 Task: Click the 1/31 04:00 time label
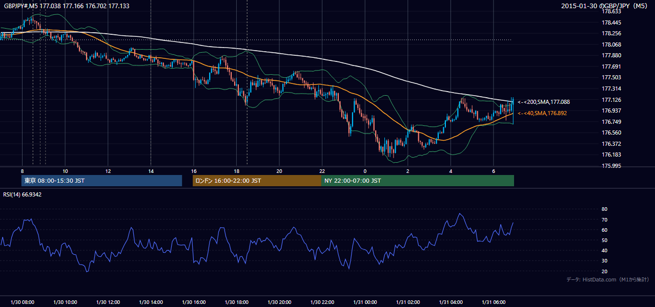(x=451, y=302)
